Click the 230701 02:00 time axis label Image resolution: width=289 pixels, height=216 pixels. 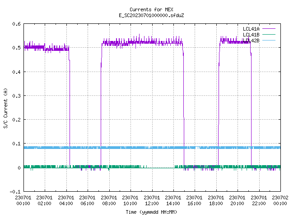coord(44,200)
